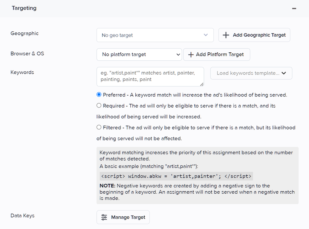
Task: Click the arrow of Load keywords template
Action: 284,73
